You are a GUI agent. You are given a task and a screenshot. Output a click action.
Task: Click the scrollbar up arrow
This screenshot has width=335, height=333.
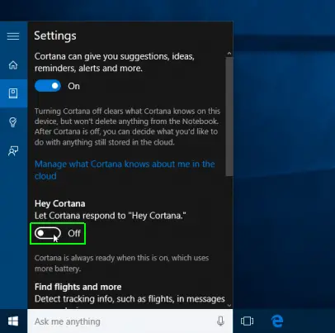229,53
